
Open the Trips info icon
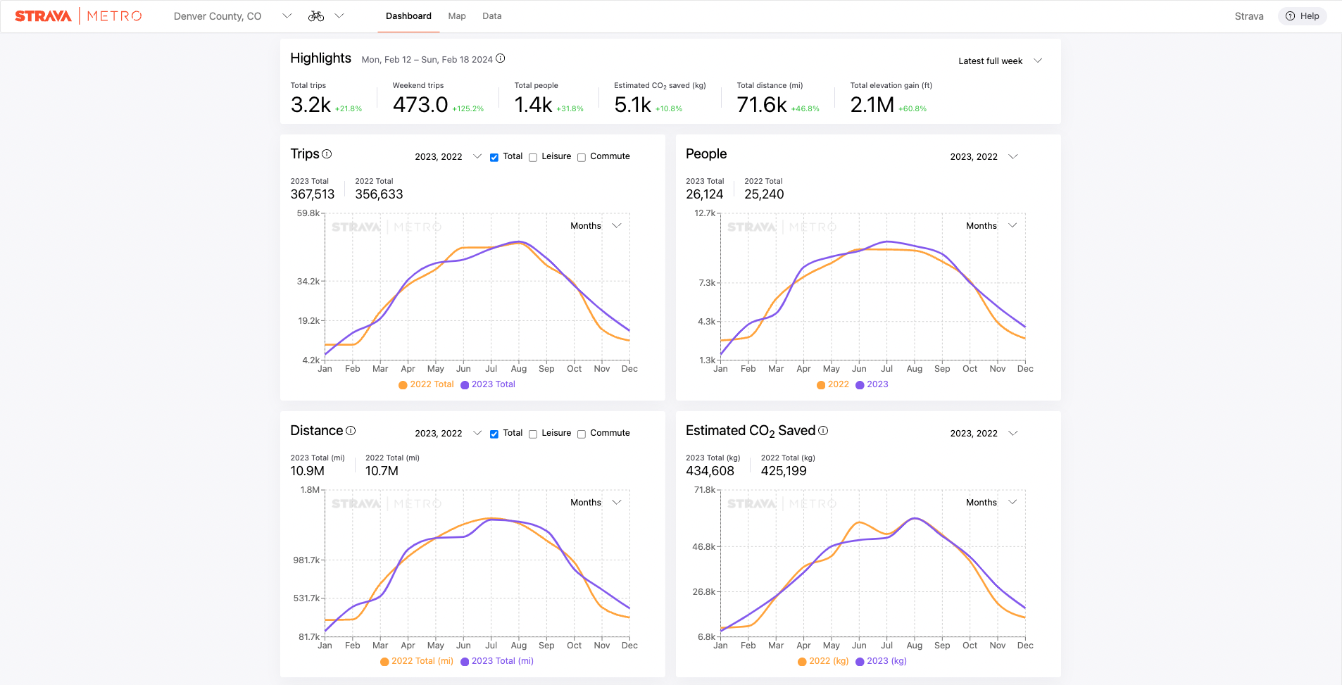[327, 153]
